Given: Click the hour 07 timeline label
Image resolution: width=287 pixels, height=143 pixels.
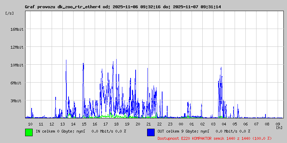Looking at the screenshot, I should (256, 124).
